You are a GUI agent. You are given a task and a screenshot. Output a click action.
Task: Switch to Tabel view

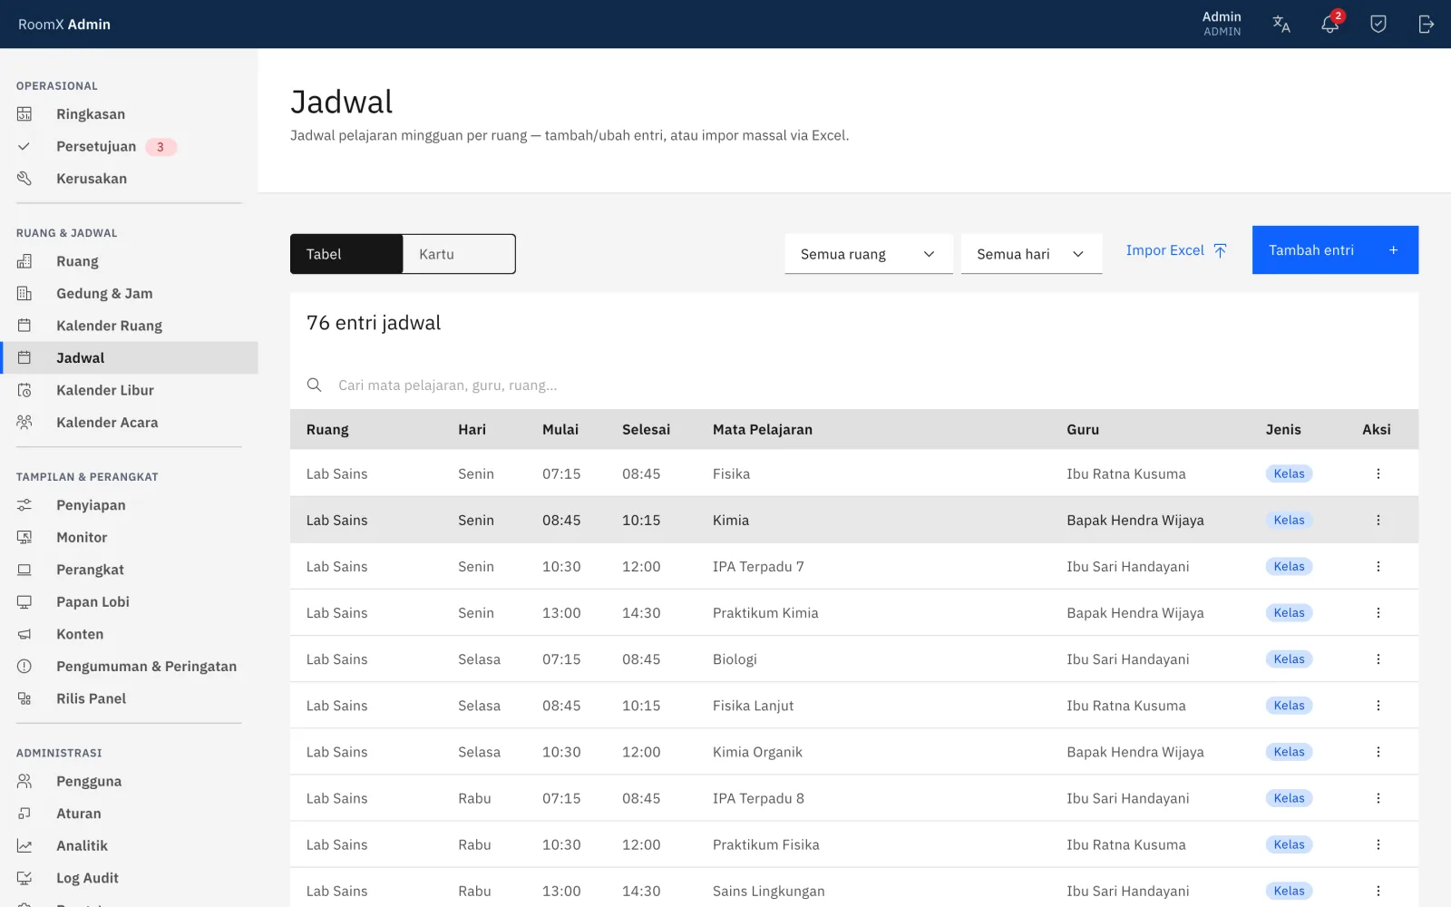[346, 254]
